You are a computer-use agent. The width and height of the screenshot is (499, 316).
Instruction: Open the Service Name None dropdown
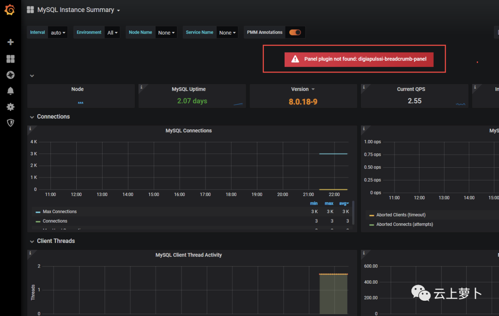[227, 32]
